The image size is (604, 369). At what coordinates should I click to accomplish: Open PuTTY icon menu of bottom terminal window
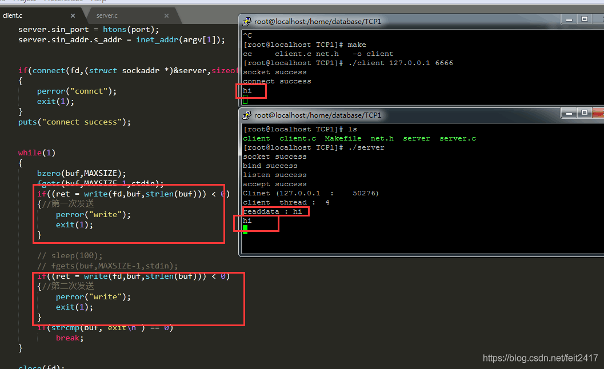pyautogui.click(x=246, y=115)
